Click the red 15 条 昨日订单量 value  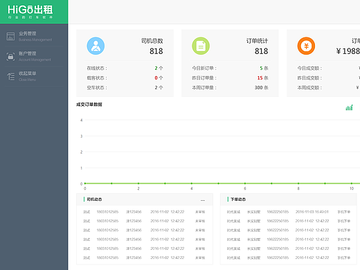(263, 78)
